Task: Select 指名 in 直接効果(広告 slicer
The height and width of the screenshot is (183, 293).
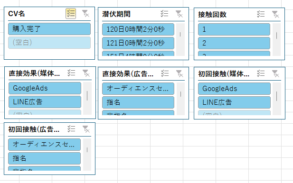Action: [138, 102]
